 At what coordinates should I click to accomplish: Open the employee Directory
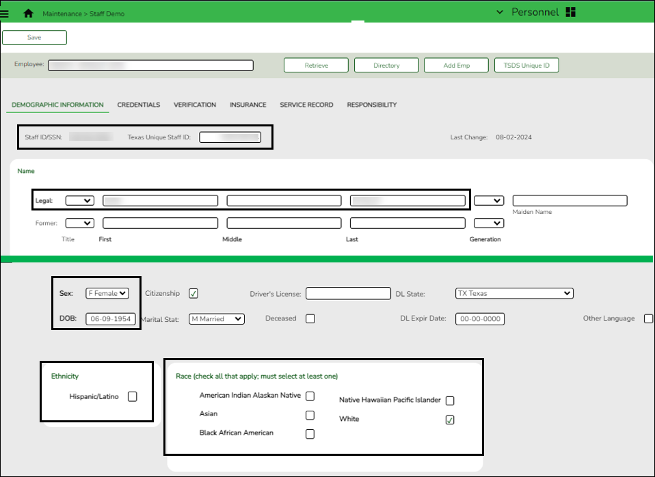(386, 65)
